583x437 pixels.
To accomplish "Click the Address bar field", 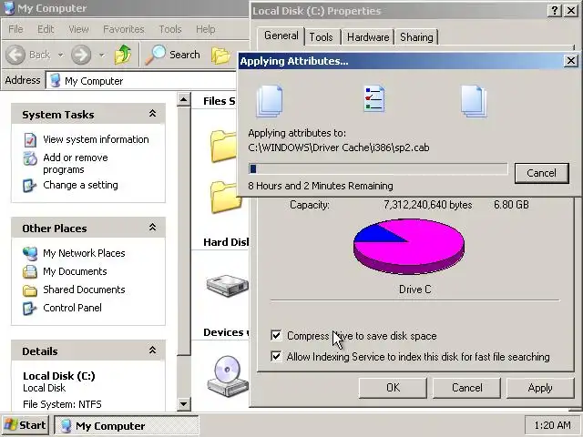I will coord(141,81).
